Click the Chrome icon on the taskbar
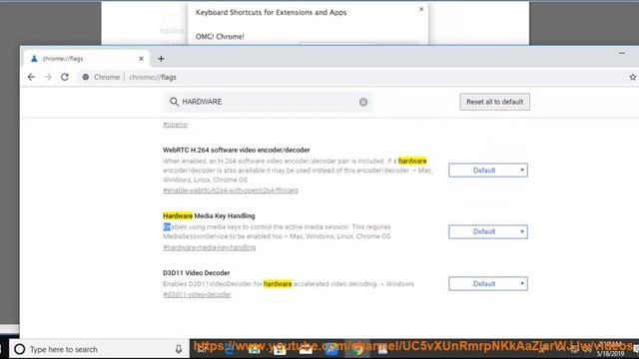639x359 pixels. coord(357,349)
